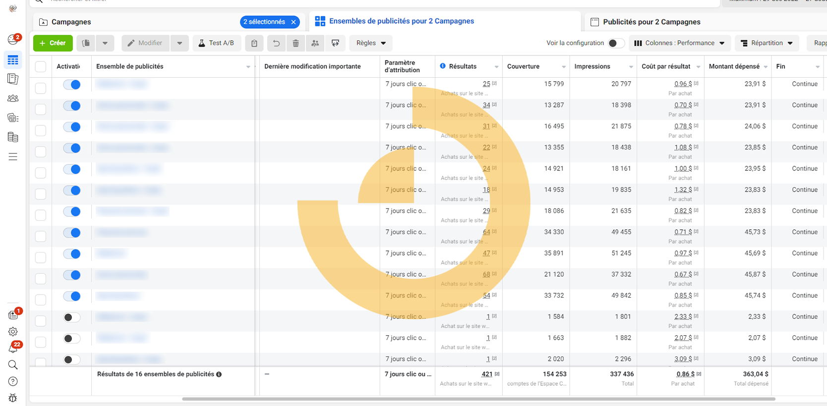Open the news icon with 1 badge
This screenshot has width=827, height=406.
click(13, 315)
